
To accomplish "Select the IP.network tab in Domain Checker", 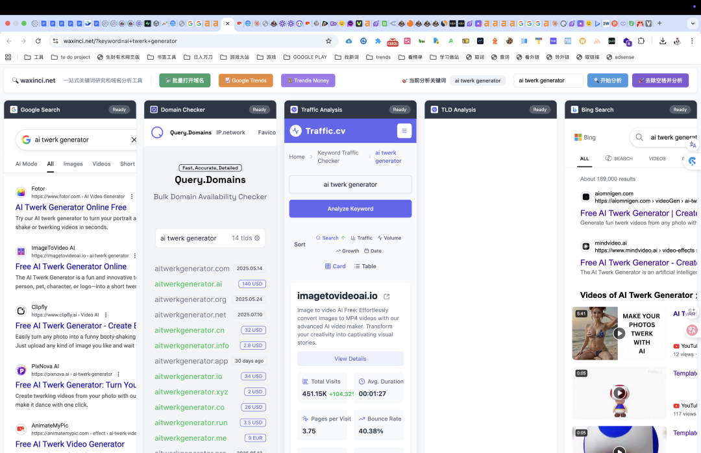I will click(x=230, y=132).
